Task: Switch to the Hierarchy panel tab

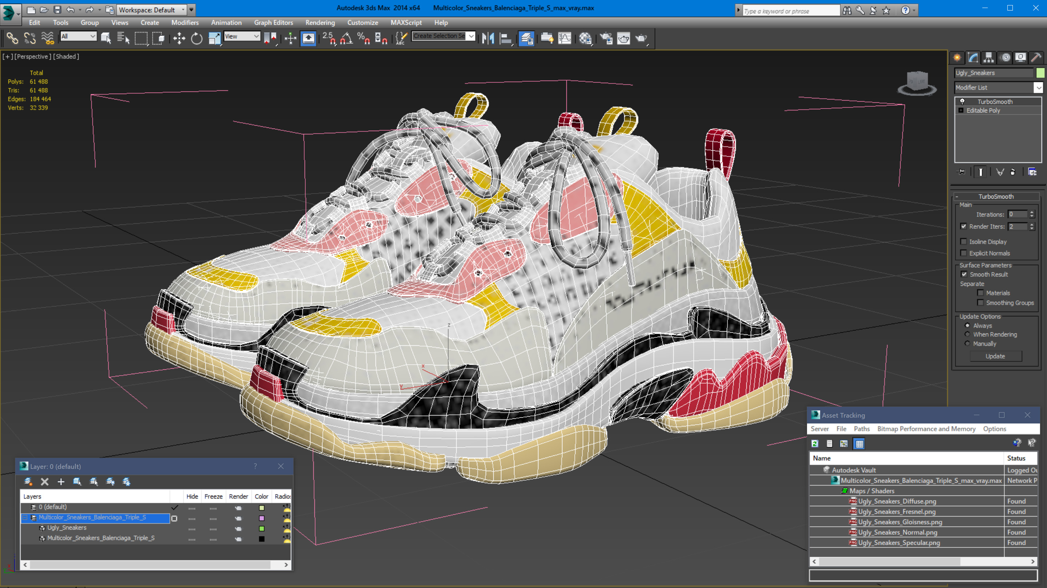Action: [x=988, y=57]
